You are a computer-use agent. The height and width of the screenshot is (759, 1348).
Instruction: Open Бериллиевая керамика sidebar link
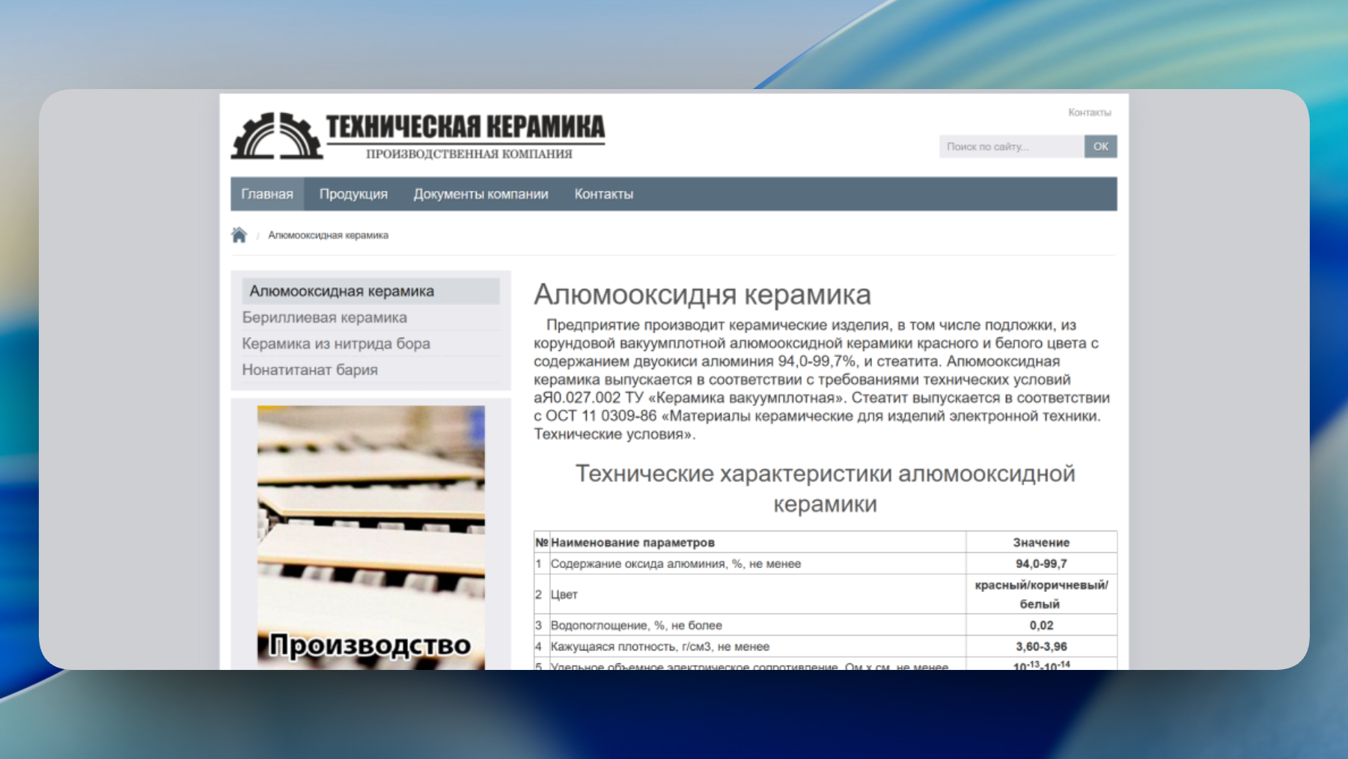tap(324, 317)
